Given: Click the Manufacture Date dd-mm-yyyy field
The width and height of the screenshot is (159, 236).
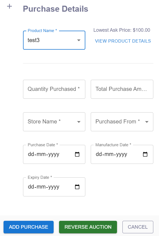Looking at the screenshot, I should [x=122, y=154].
